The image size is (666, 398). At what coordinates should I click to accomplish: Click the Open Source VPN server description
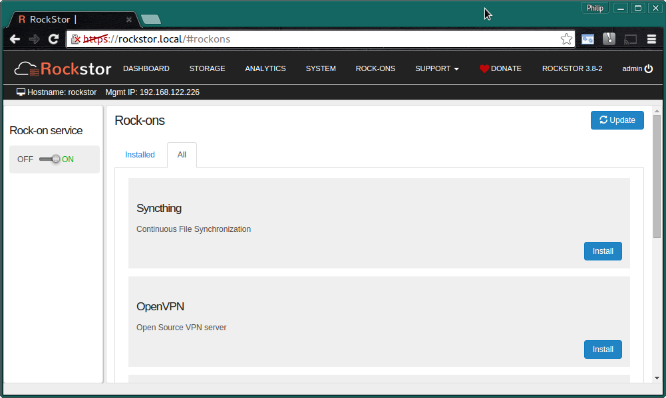[x=182, y=328]
